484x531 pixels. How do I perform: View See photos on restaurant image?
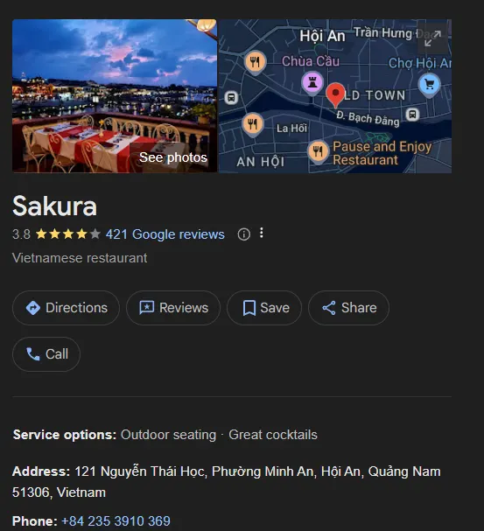click(x=173, y=157)
